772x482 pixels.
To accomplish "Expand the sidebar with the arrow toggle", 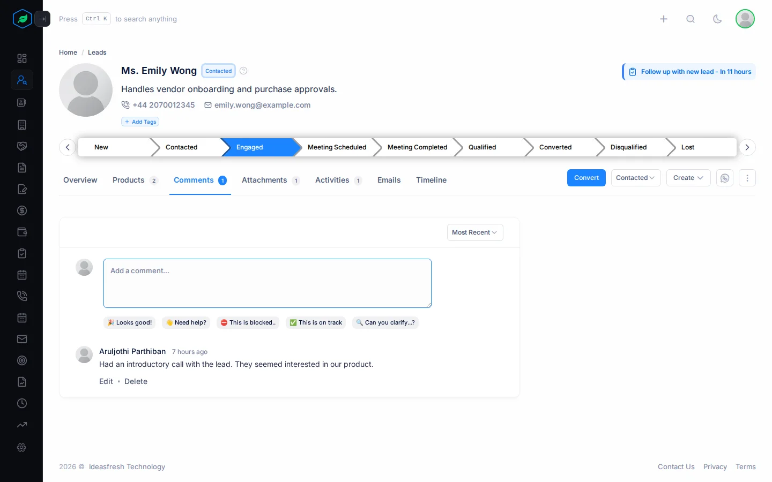I will tap(42, 19).
